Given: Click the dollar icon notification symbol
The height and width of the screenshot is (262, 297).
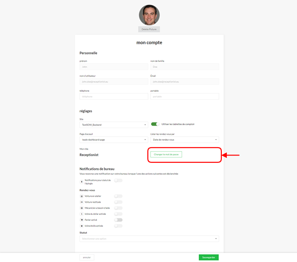Looking at the screenshot, I should click(x=82, y=214).
